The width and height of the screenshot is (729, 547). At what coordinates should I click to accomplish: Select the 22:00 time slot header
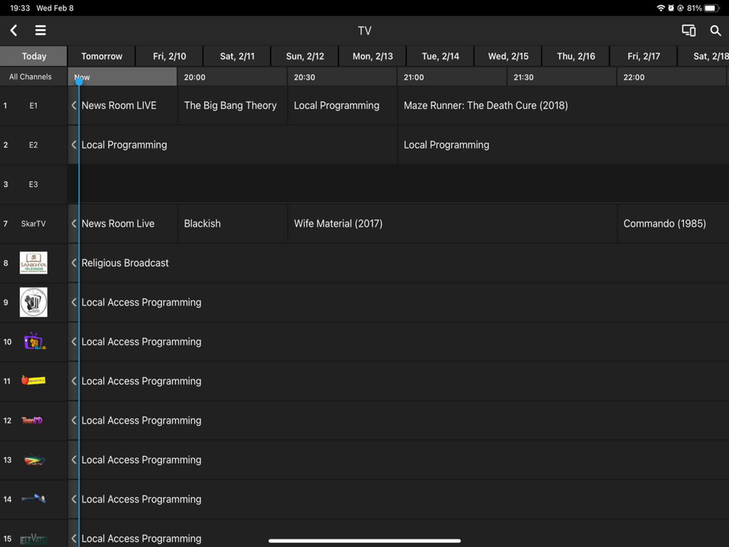(x=672, y=77)
